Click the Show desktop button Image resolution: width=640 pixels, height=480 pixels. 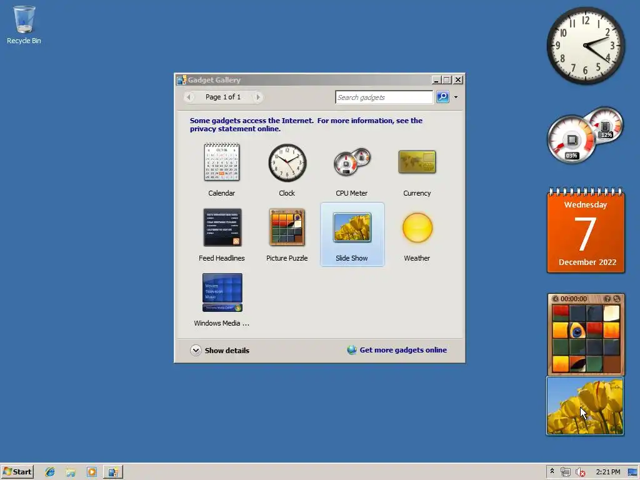[x=633, y=472]
